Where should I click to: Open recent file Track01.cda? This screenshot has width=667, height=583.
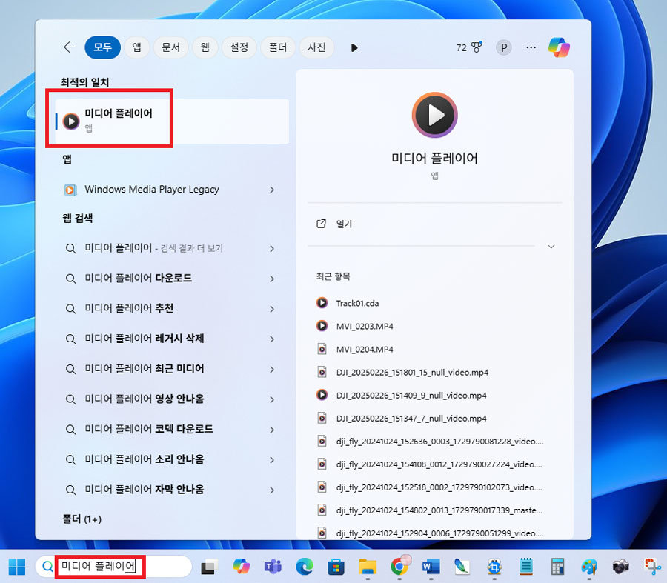click(357, 303)
